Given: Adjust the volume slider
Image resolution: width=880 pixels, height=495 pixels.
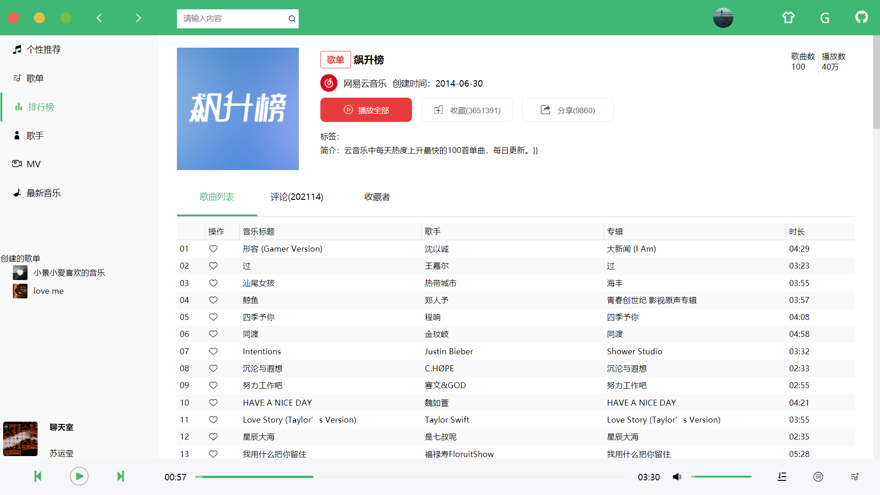Looking at the screenshot, I should pyautogui.click(x=721, y=477).
